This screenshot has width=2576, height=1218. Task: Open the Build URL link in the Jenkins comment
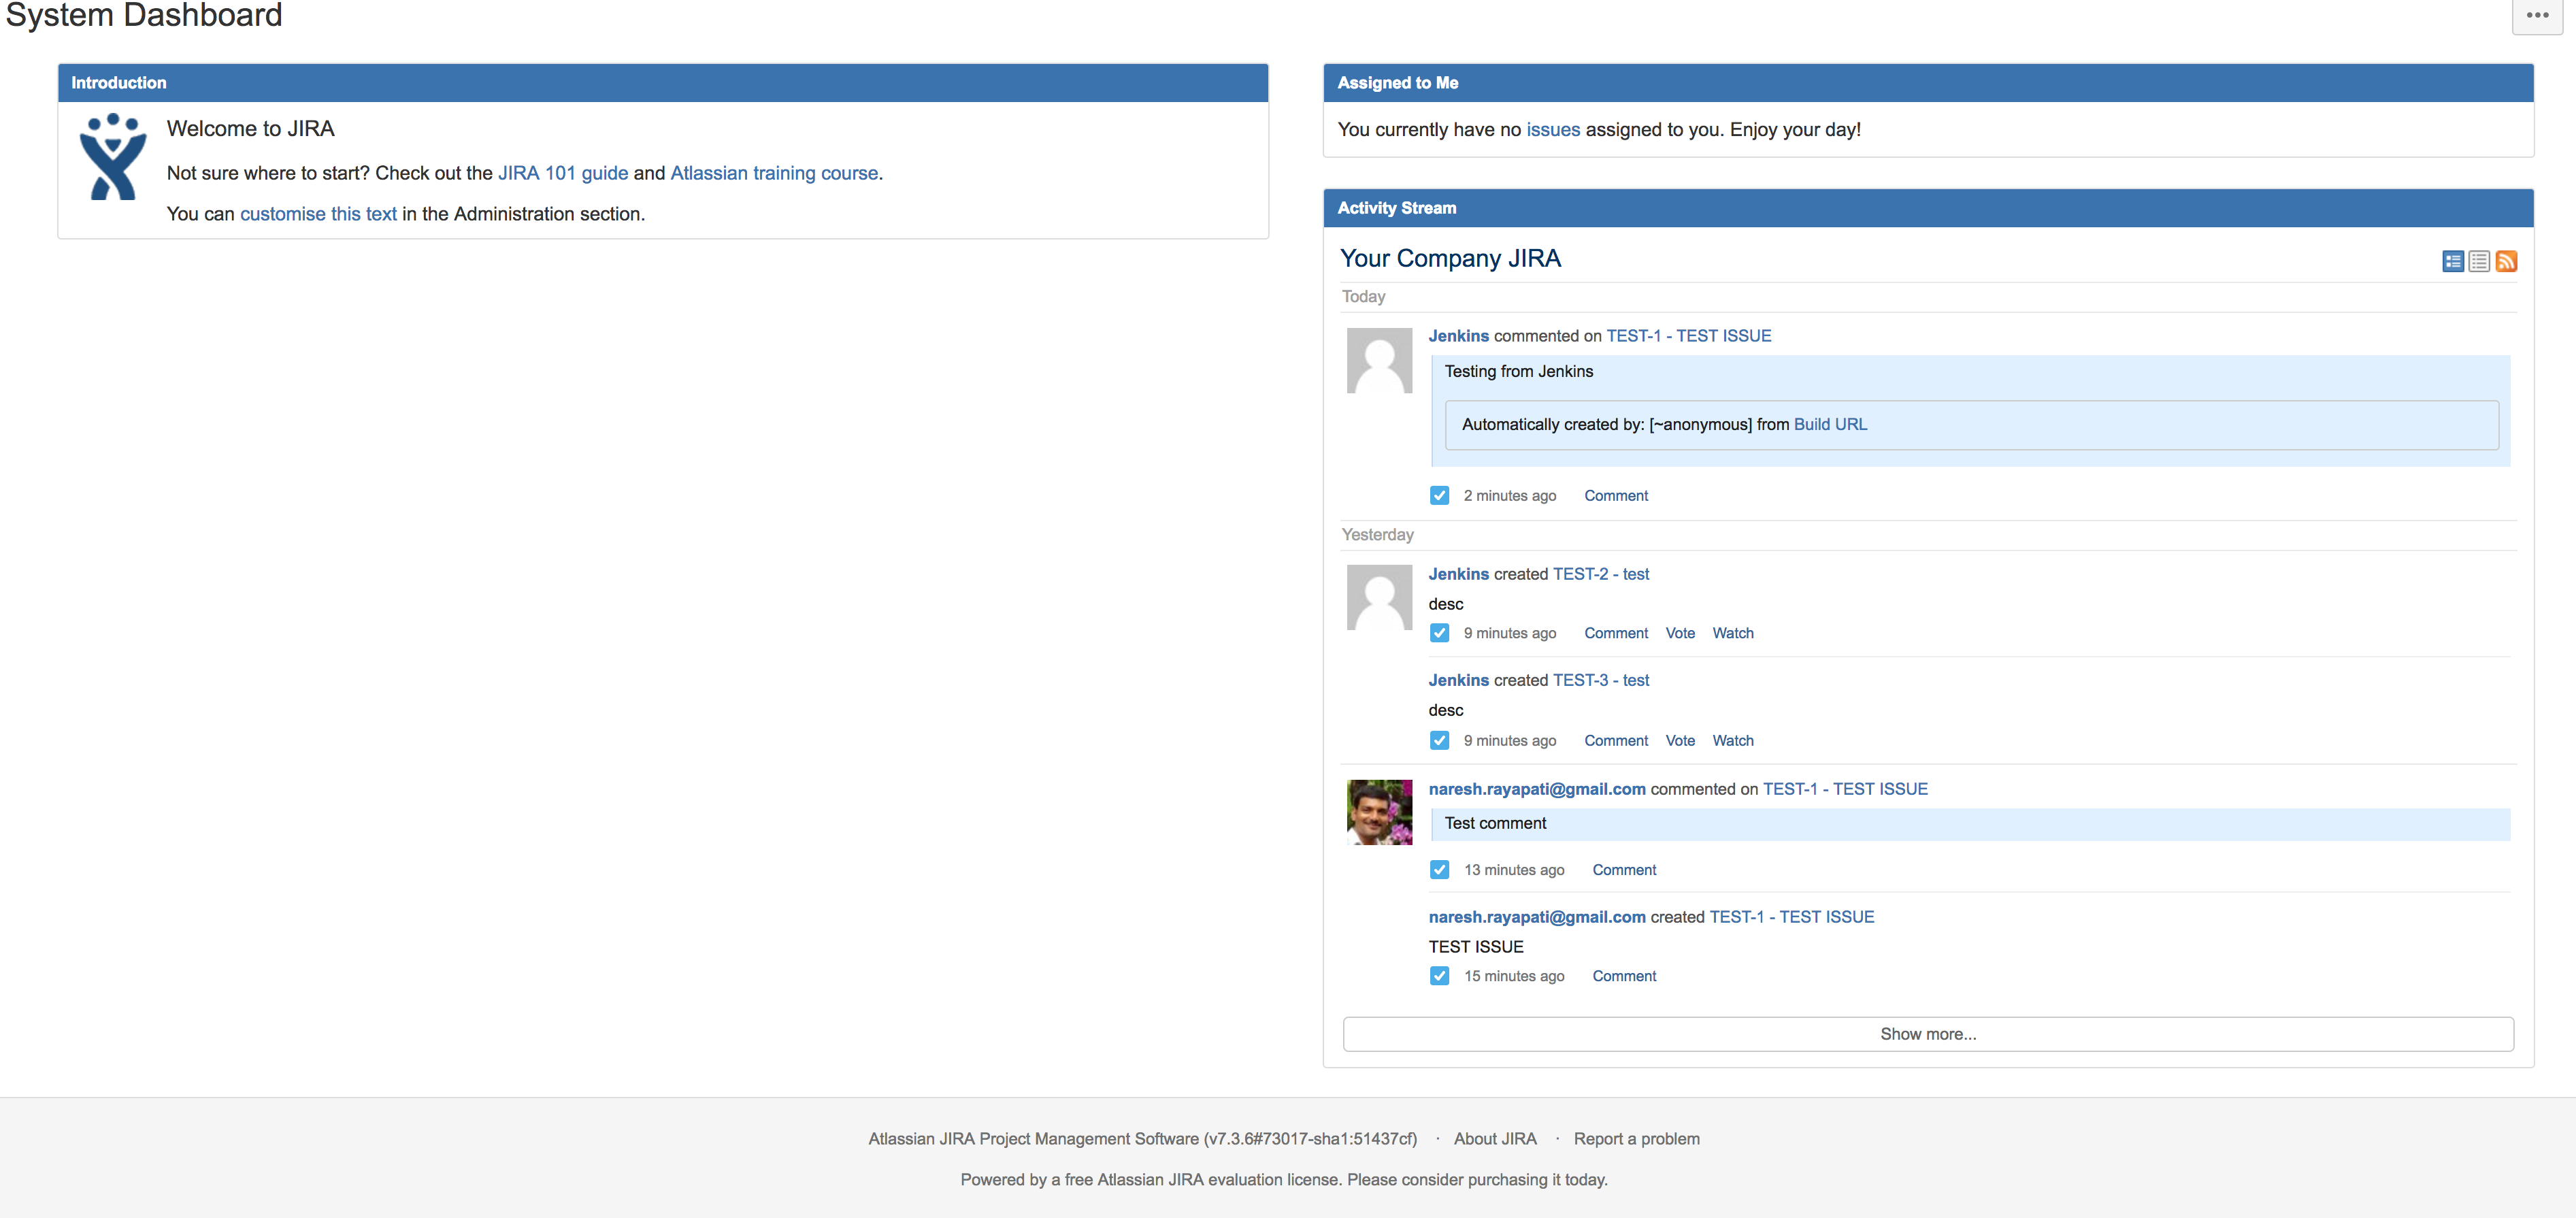coord(1830,424)
